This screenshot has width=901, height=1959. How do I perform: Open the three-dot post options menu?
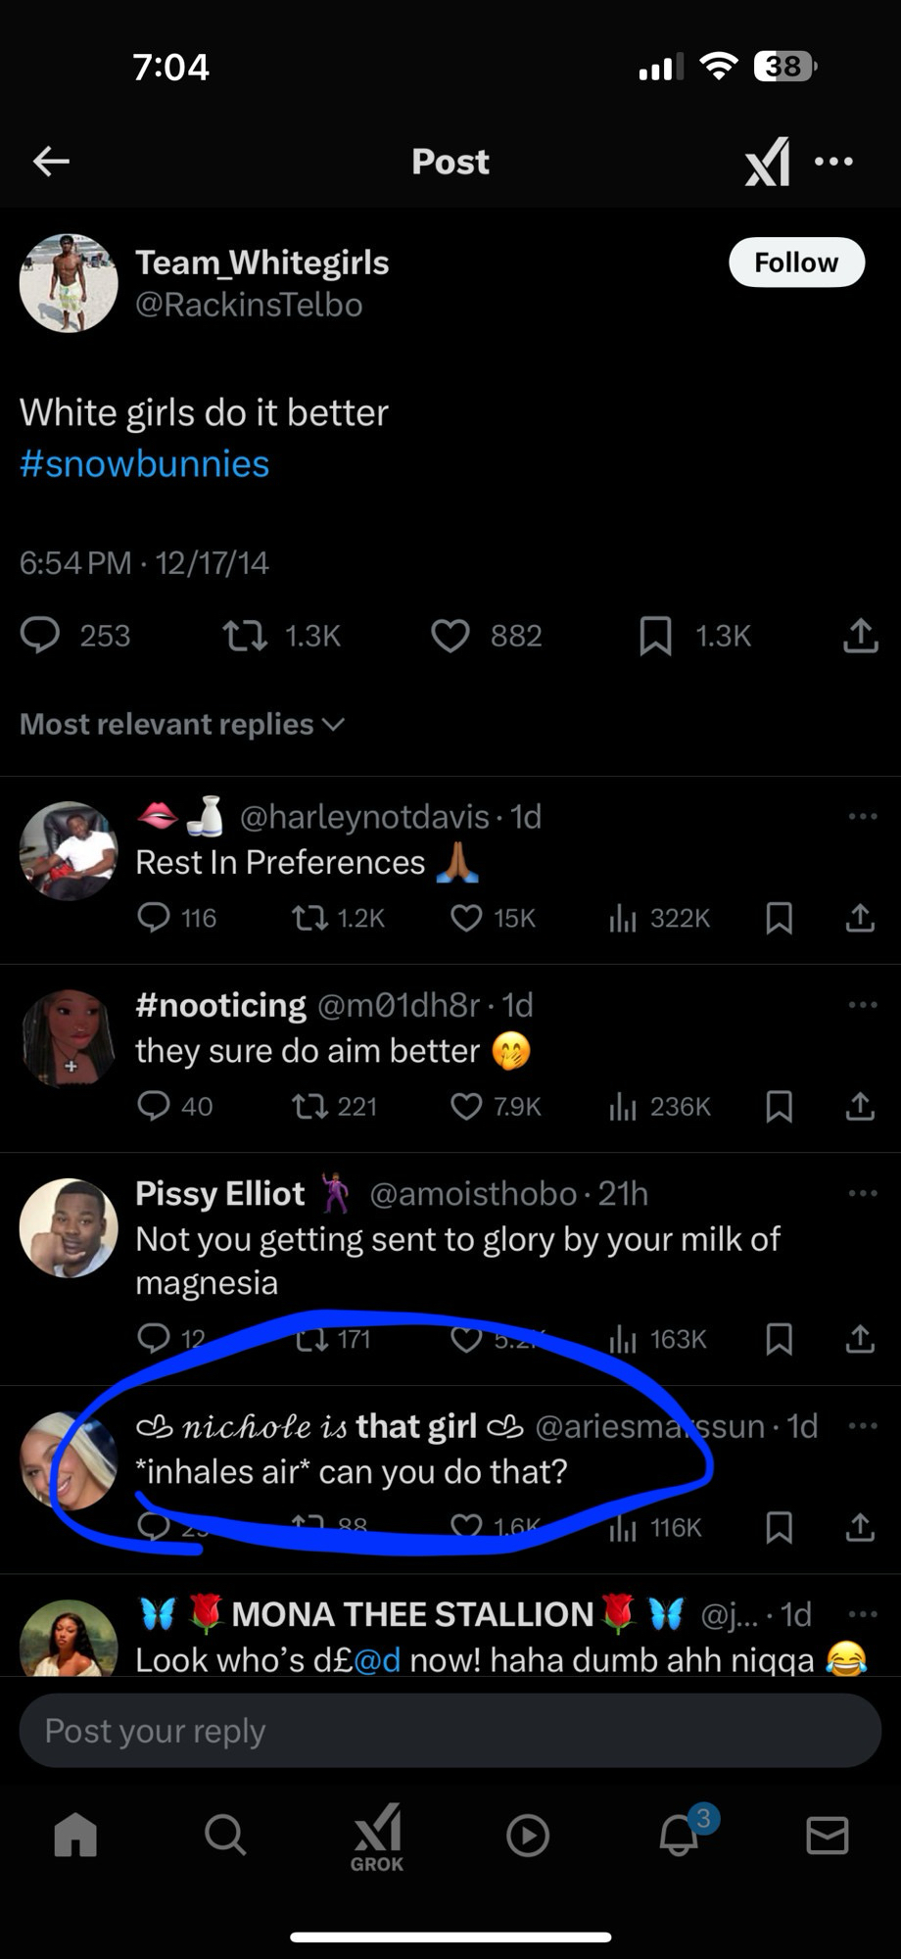(x=833, y=162)
